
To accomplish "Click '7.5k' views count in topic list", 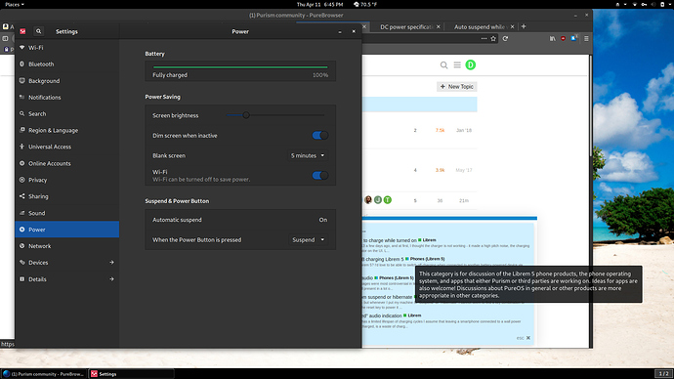I will [440, 130].
